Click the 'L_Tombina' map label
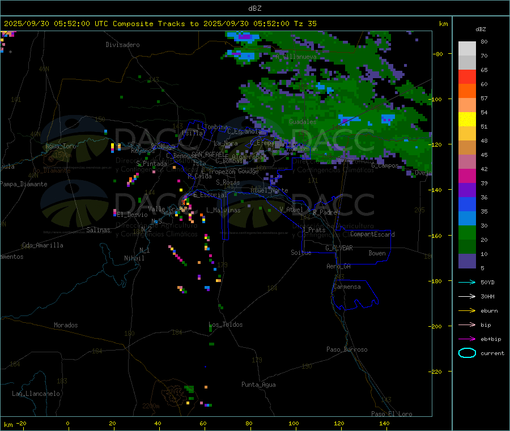This screenshot has width=510, height=431. (212, 127)
